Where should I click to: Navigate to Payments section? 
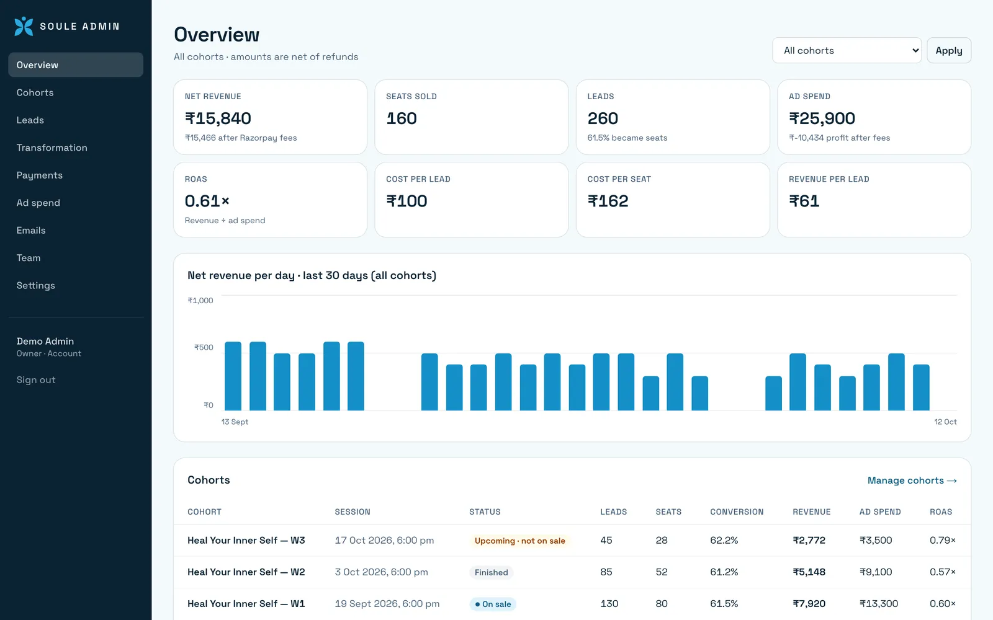pyautogui.click(x=76, y=175)
